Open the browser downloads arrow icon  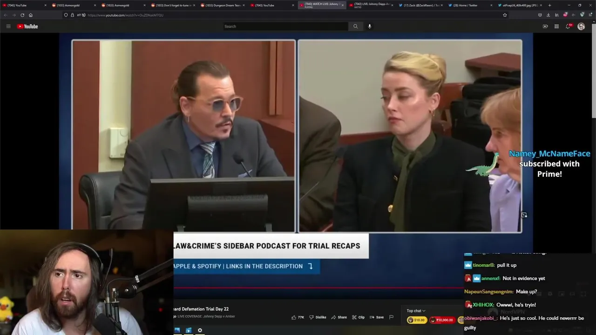click(x=549, y=15)
